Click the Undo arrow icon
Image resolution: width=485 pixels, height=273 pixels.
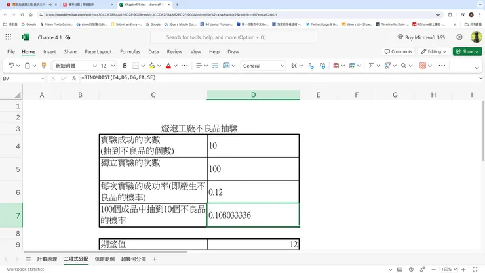pyautogui.click(x=11, y=66)
